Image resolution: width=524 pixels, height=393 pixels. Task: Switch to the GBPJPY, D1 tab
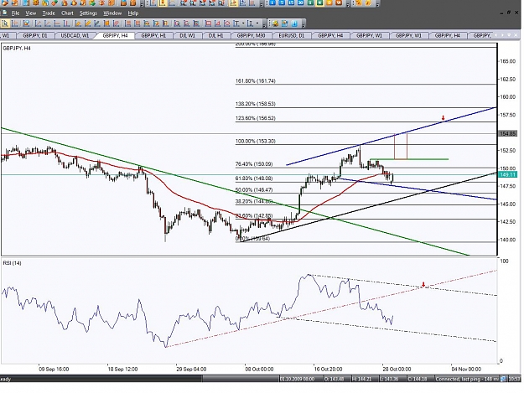[x=35, y=35]
